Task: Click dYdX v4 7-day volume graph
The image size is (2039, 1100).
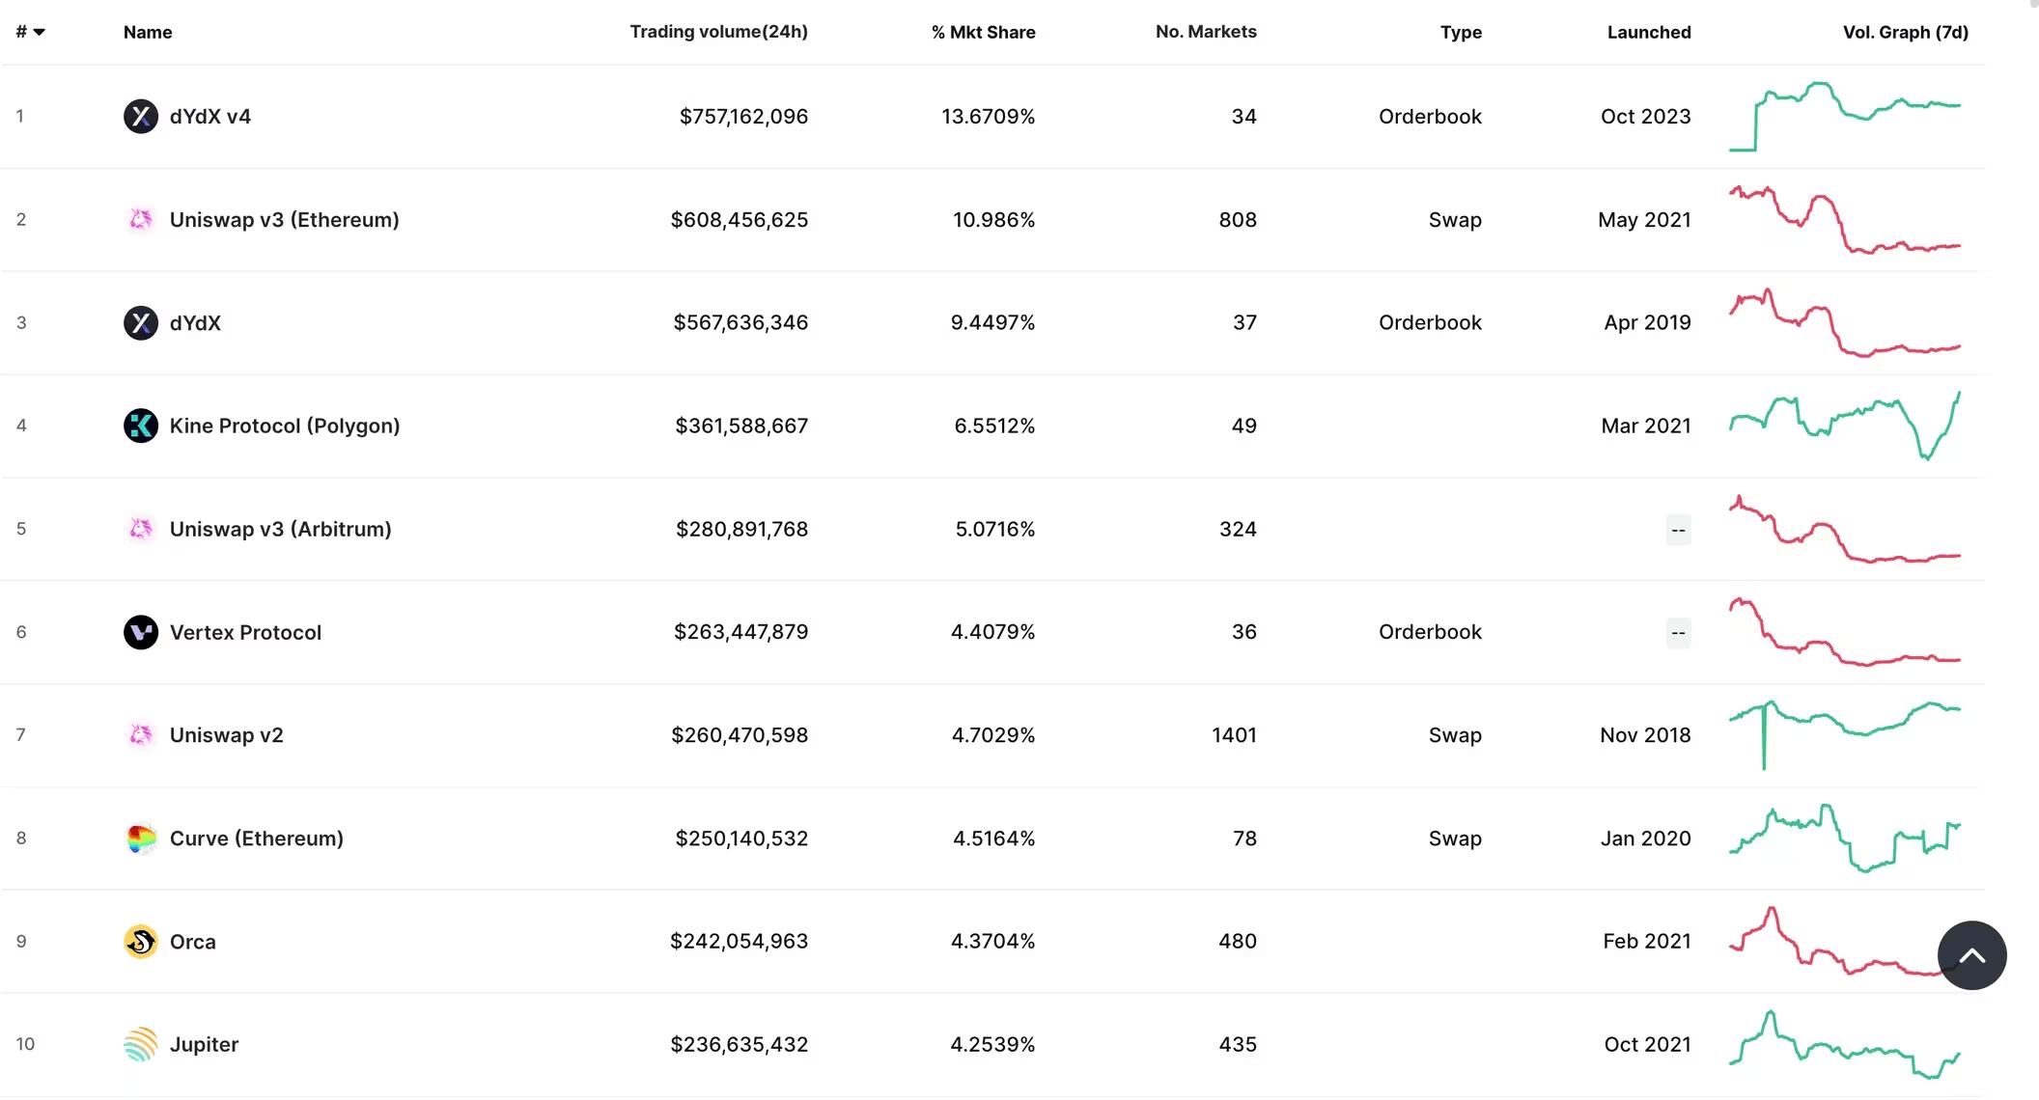Action: pyautogui.click(x=1844, y=116)
